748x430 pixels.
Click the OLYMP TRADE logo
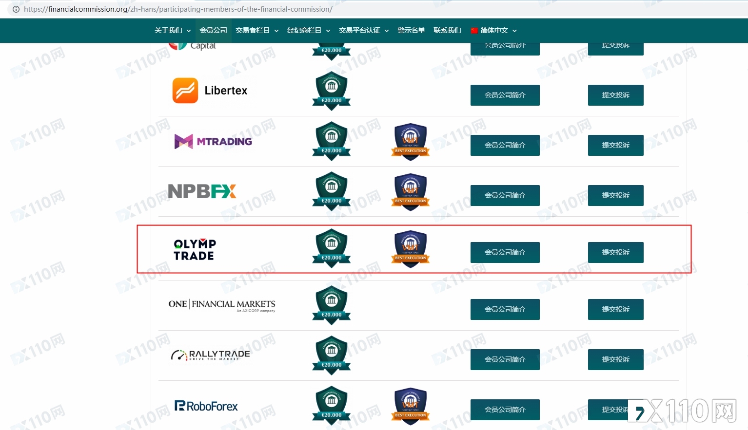tap(194, 249)
